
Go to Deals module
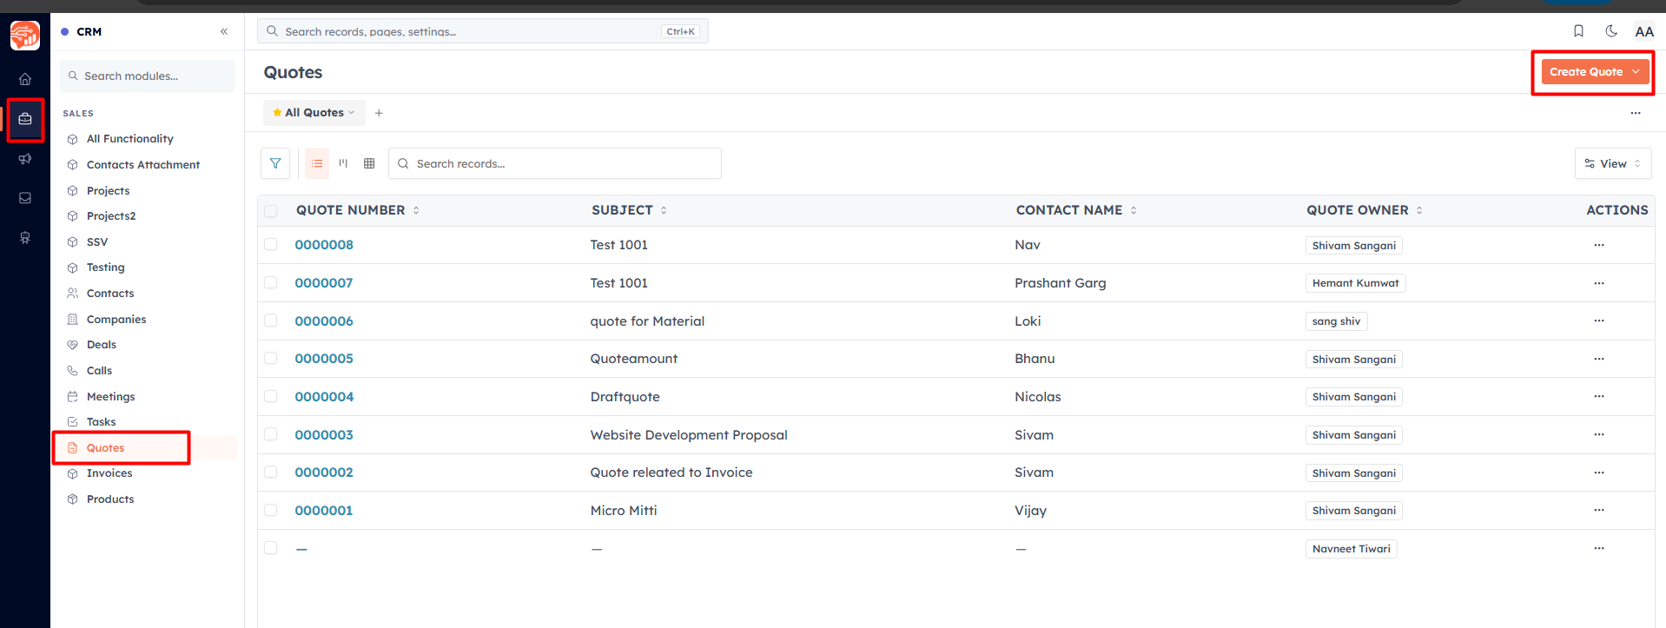point(102,345)
